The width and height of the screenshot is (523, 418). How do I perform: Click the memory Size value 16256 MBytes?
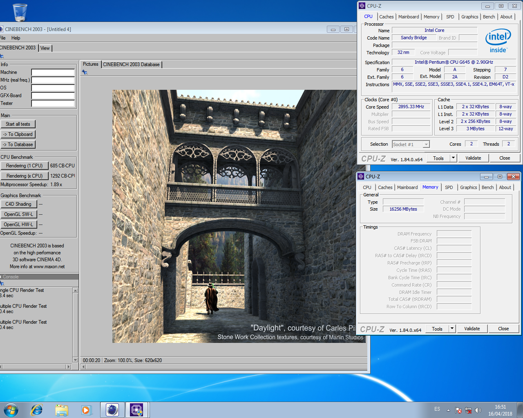pos(403,209)
